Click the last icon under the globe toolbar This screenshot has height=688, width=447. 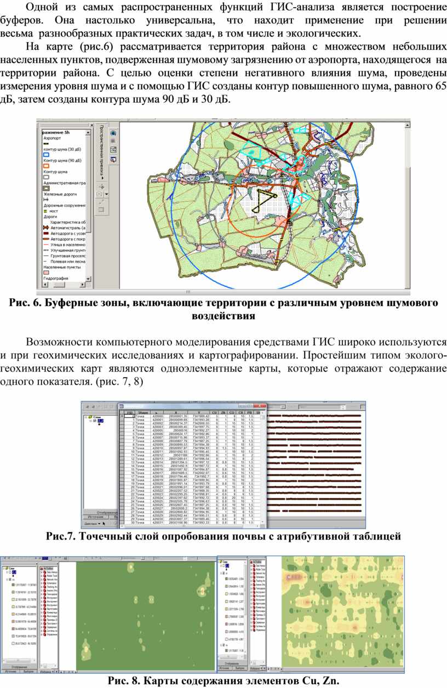[113, 159]
